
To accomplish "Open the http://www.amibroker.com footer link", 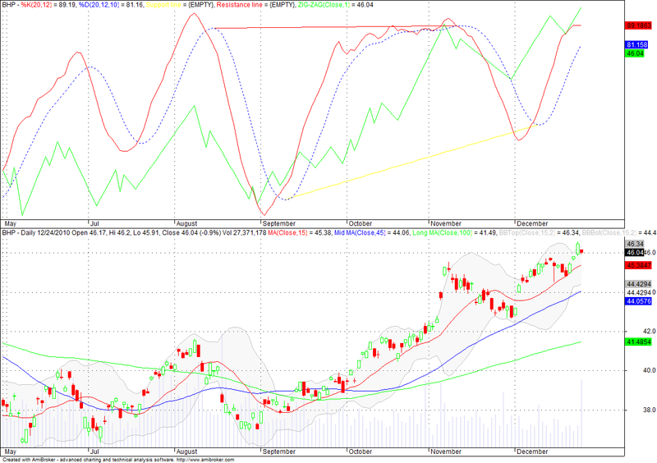I will point(205,460).
